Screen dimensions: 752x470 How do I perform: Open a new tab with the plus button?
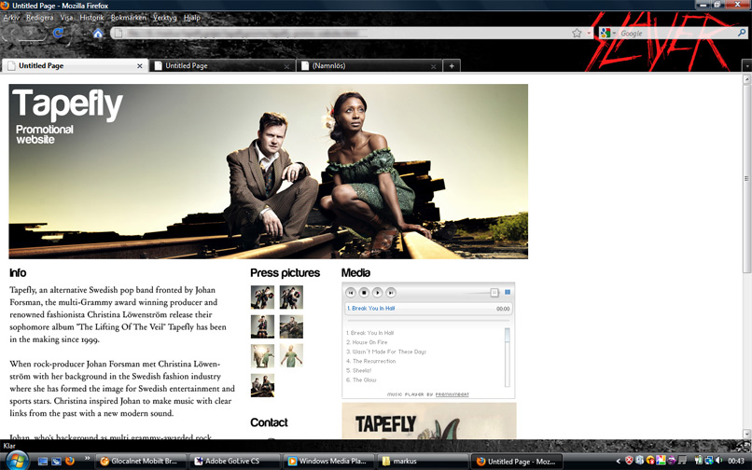(x=452, y=65)
